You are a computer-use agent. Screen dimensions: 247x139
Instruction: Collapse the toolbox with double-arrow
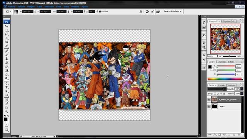pyautogui.click(x=4, y=16)
